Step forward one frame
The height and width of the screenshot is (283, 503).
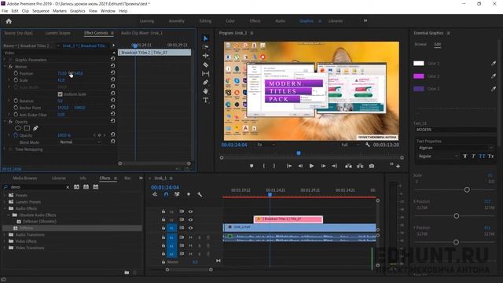tap(323, 166)
